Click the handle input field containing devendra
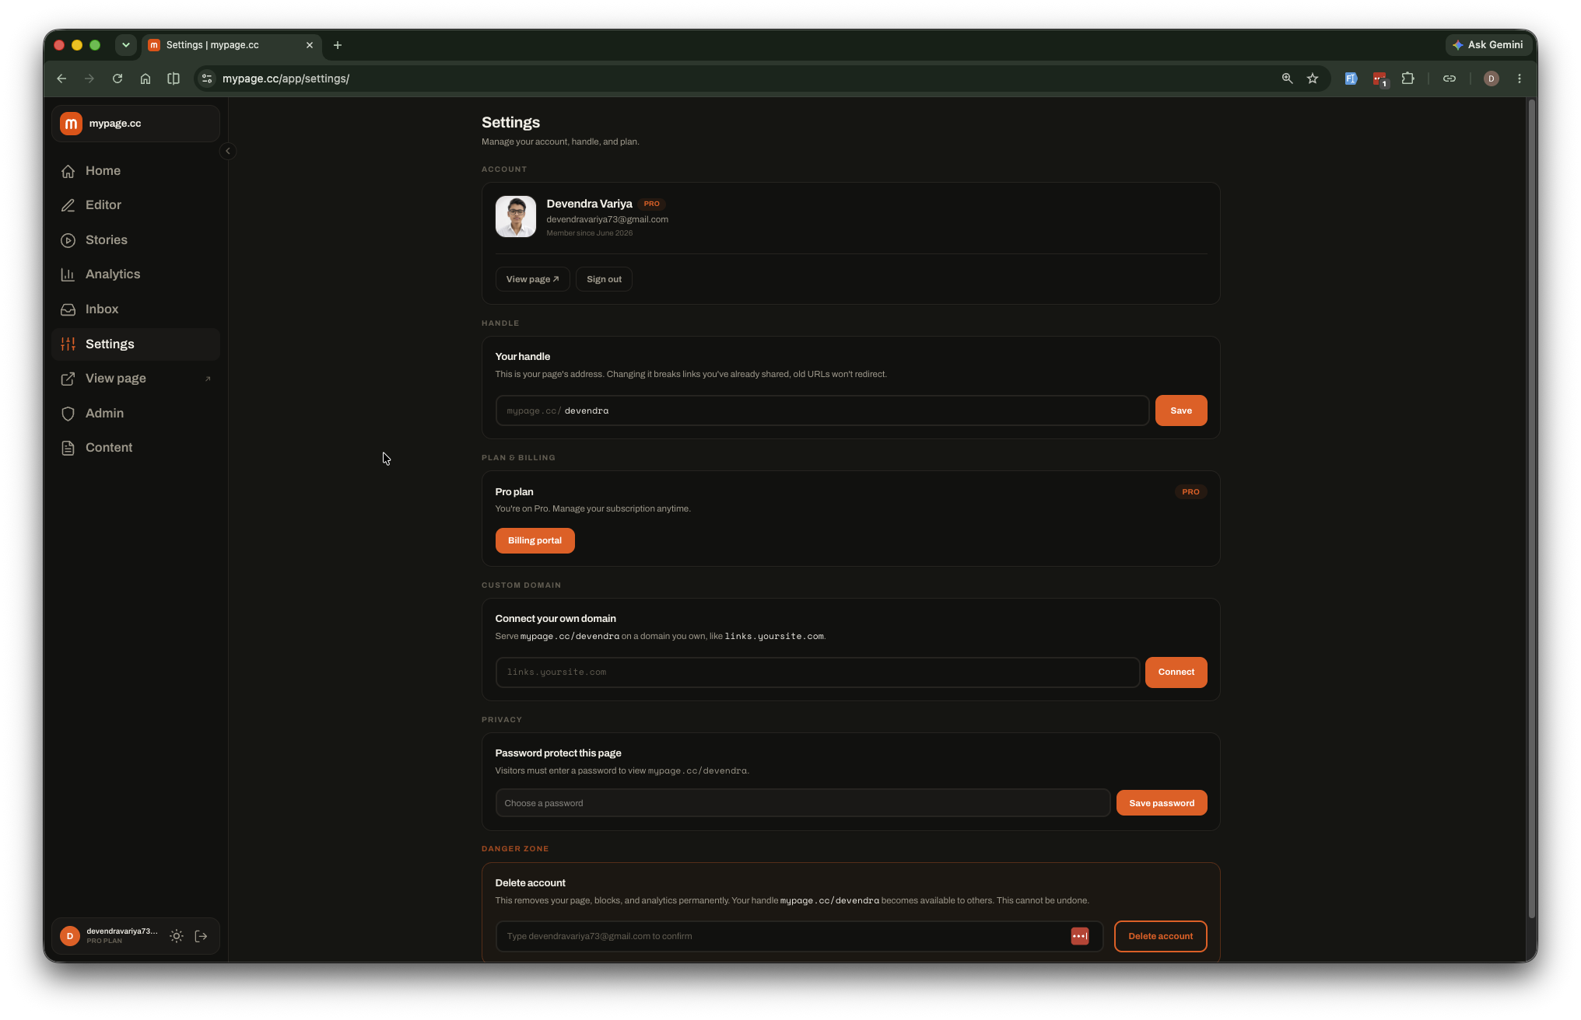Image resolution: width=1581 pixels, height=1020 pixels. pos(822,410)
